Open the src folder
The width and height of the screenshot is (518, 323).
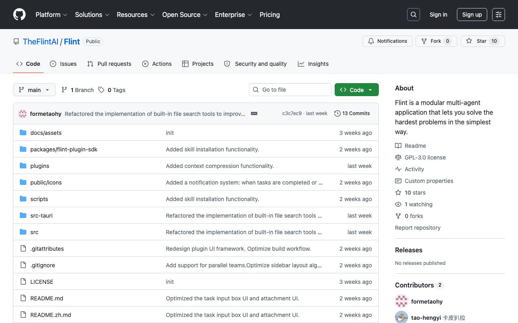[34, 232]
